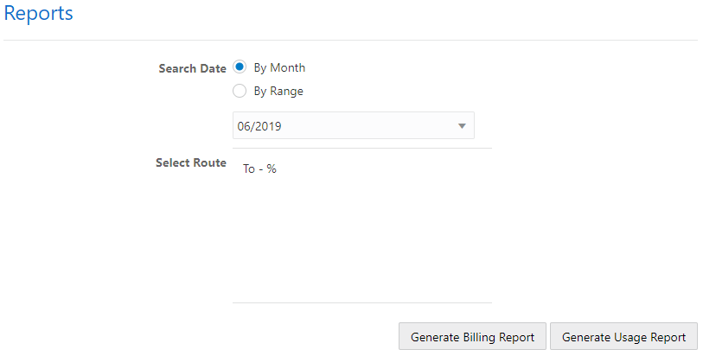Select the "To - %" route entry
This screenshot has width=703, height=356.
[259, 168]
